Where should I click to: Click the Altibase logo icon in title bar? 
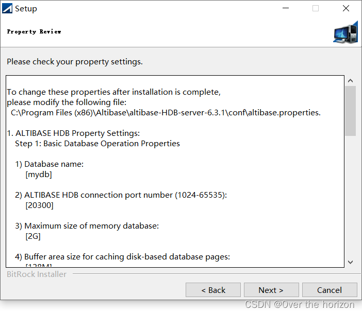[7, 9]
